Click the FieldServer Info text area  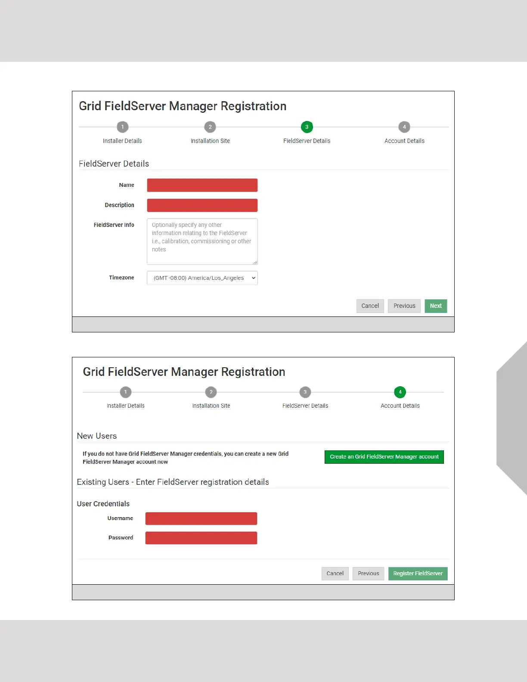pyautogui.click(x=202, y=242)
